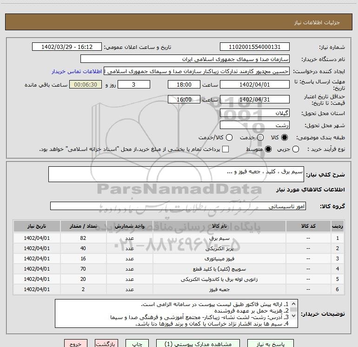Click the 18:00 deadline hour field

184,85
